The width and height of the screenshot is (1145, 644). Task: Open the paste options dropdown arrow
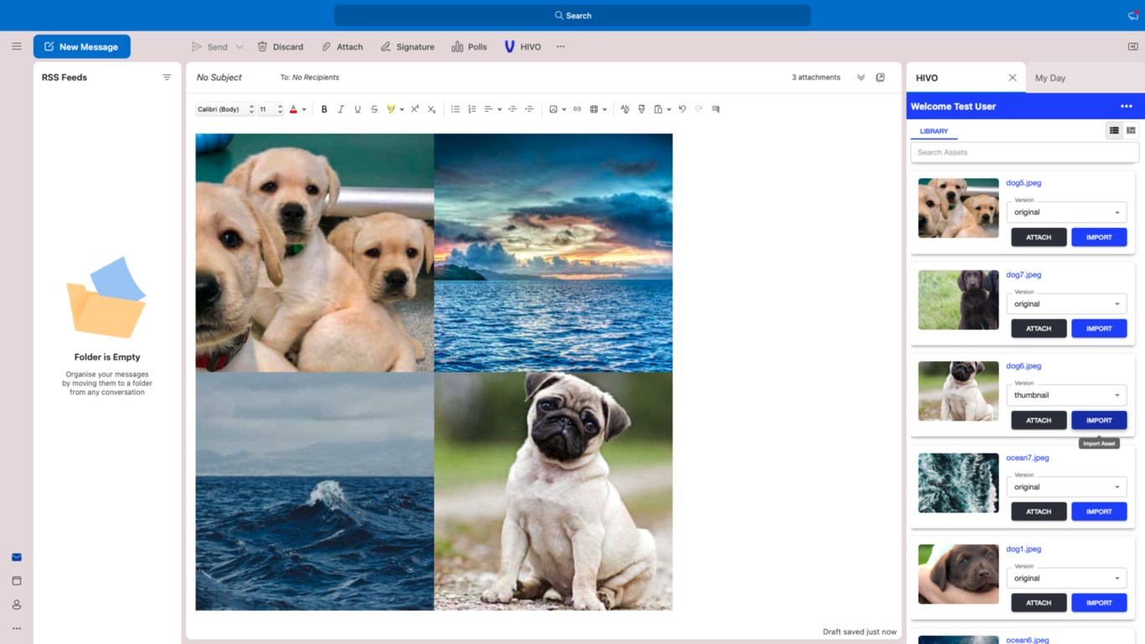pyautogui.click(x=669, y=110)
